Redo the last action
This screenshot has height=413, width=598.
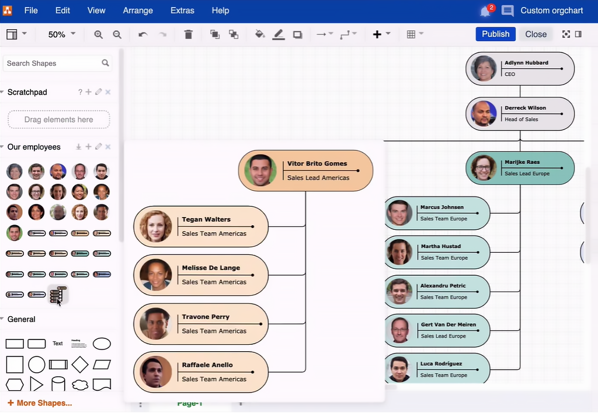[x=162, y=34]
